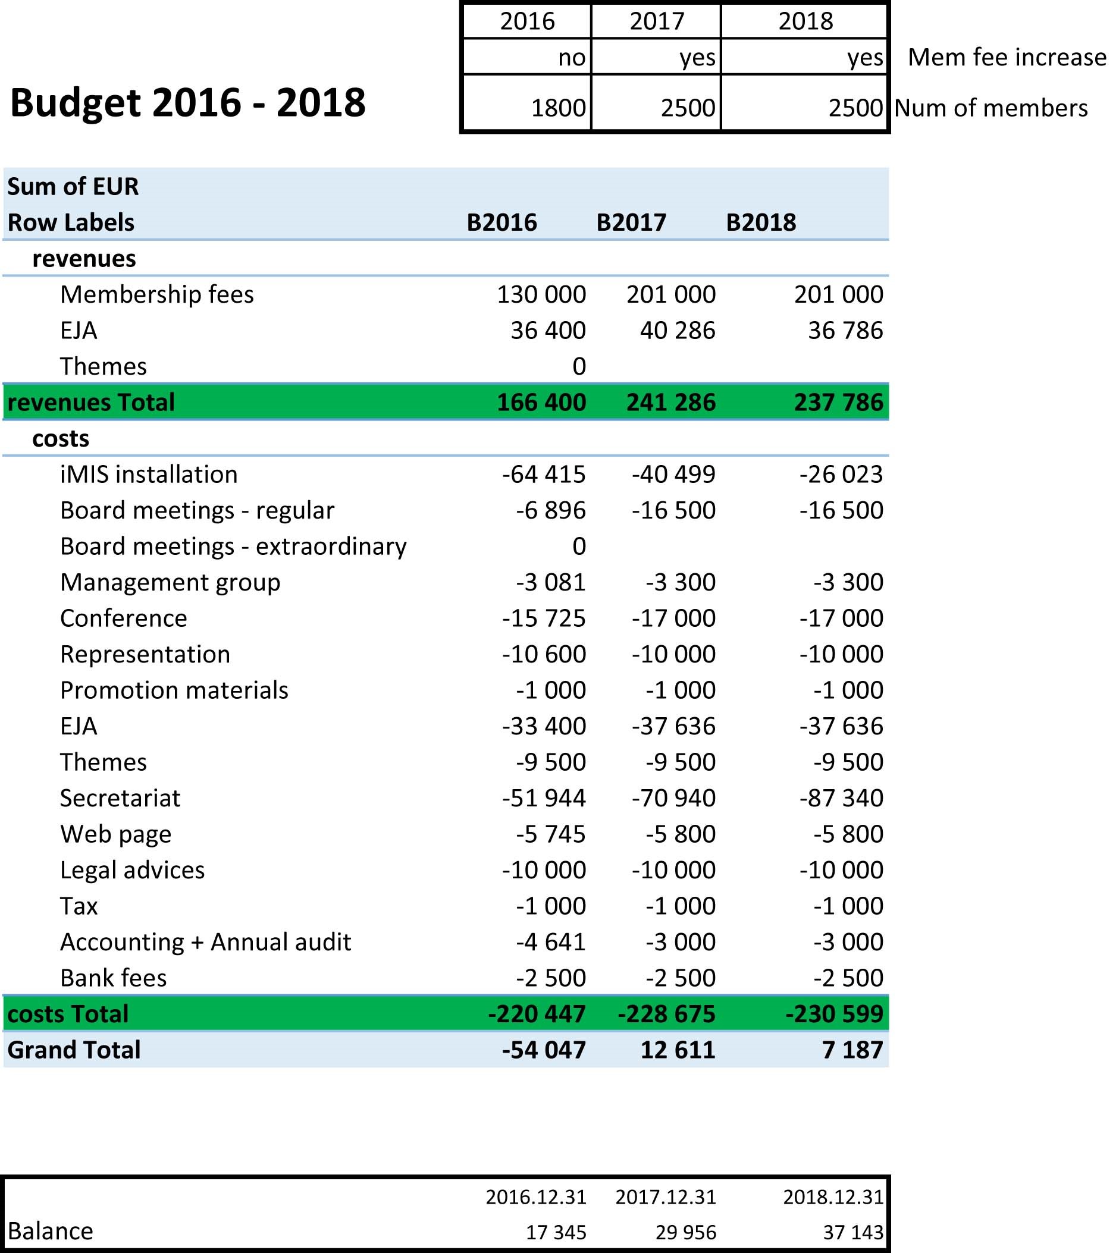
Task: Click the 'no' fee increase cell
Action: click(527, 57)
